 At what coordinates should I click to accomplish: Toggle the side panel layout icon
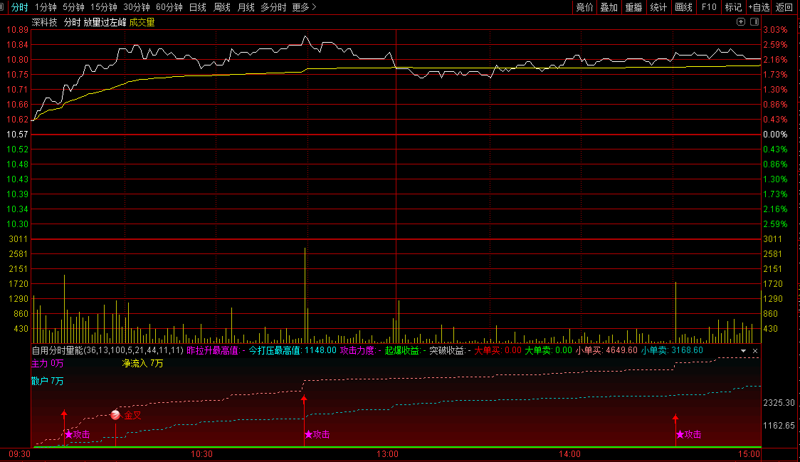click(754, 21)
